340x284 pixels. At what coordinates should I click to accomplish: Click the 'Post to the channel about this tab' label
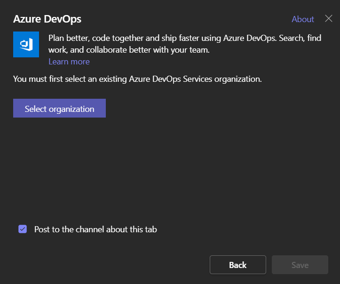point(95,229)
